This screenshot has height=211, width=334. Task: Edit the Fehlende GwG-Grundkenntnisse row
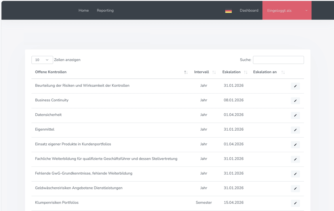click(x=295, y=174)
